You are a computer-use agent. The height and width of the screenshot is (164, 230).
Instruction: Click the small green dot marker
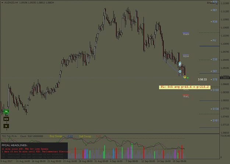tap(188, 78)
